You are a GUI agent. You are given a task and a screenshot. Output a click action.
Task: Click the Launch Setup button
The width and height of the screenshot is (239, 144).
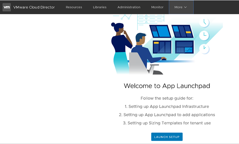pyautogui.click(x=167, y=137)
